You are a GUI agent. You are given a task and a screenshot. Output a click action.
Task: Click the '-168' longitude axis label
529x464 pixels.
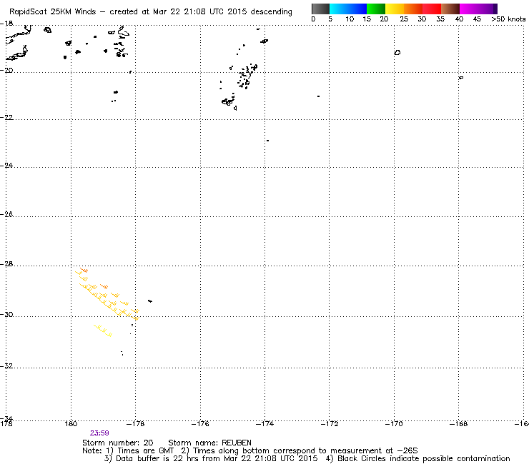click(x=458, y=423)
